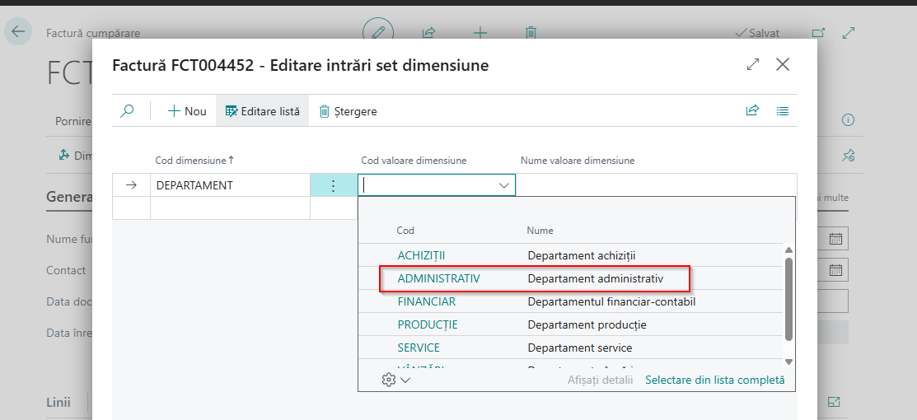The width and height of the screenshot is (917, 420).
Task: Click the Nume header in dropdown list
Action: [x=540, y=231]
